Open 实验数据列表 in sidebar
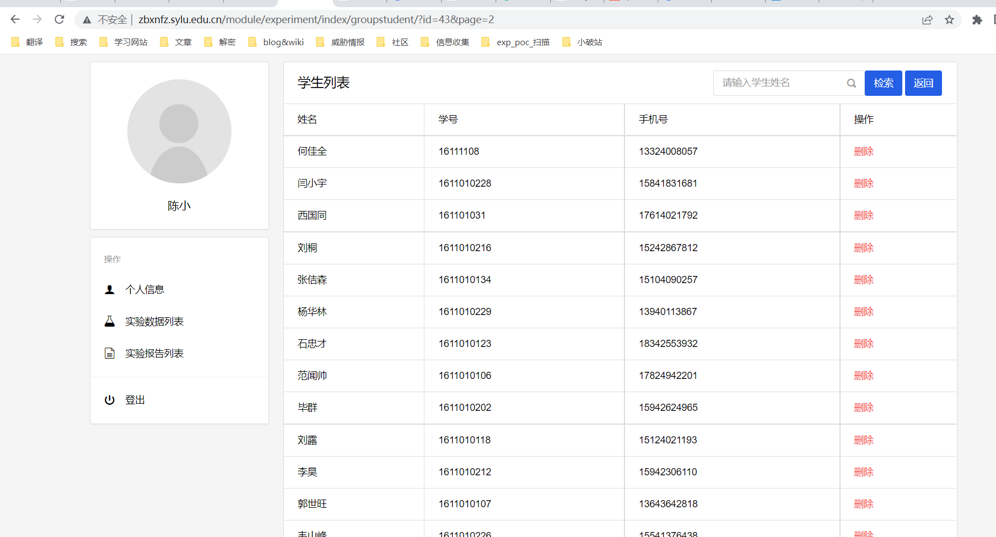Image resolution: width=996 pixels, height=537 pixels. (154, 322)
